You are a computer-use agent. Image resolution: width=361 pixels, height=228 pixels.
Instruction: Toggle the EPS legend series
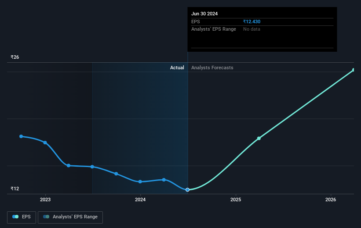(x=22, y=217)
